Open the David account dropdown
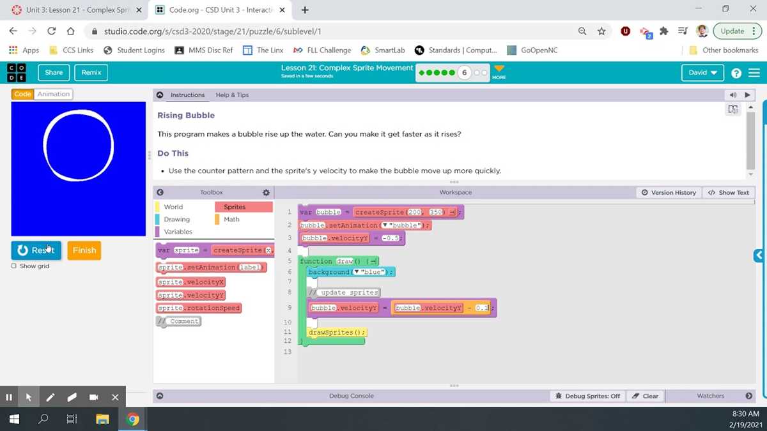Image resolution: width=767 pixels, height=431 pixels. click(702, 73)
